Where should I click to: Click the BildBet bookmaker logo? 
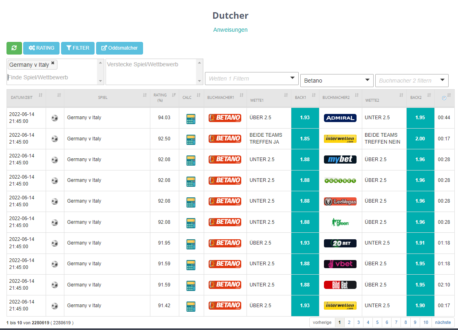(x=340, y=285)
